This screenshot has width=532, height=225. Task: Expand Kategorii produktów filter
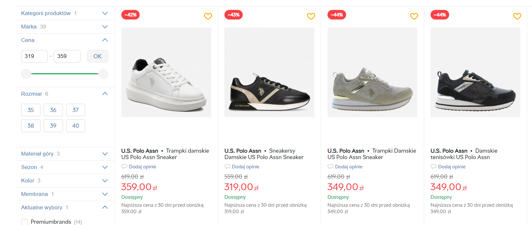click(x=105, y=13)
